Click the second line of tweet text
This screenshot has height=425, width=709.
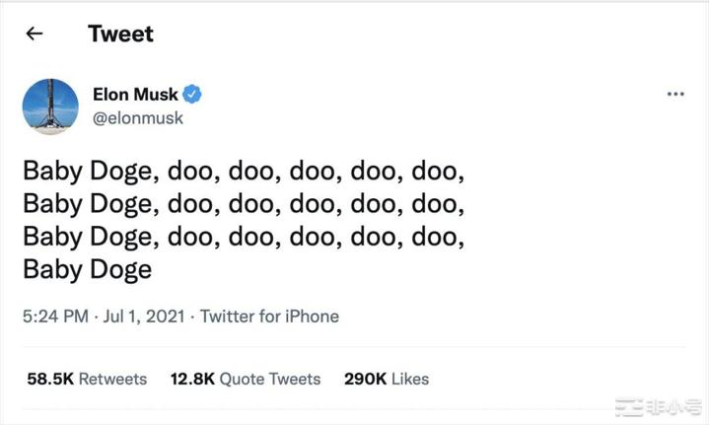coord(244,205)
